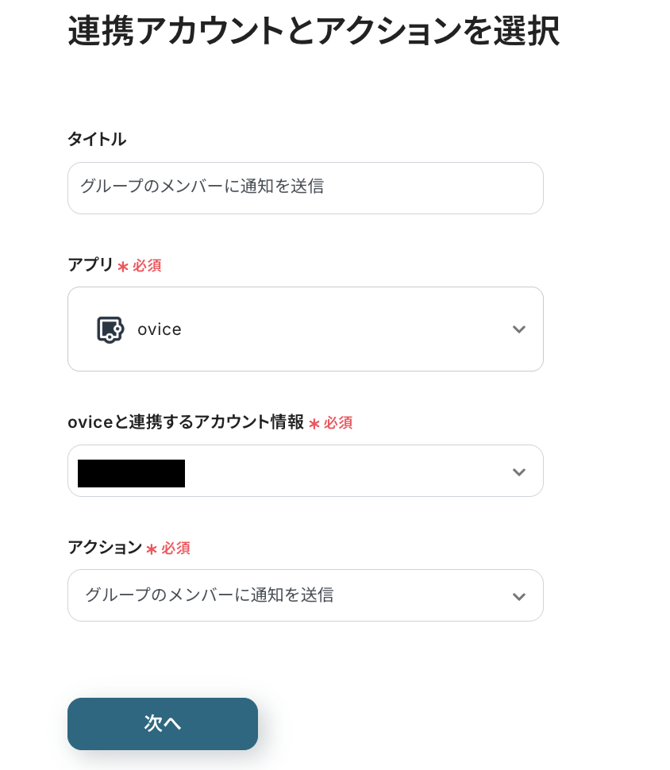The height and width of the screenshot is (770, 670).
Task: Select the ovice name in app selector
Action: coord(160,329)
